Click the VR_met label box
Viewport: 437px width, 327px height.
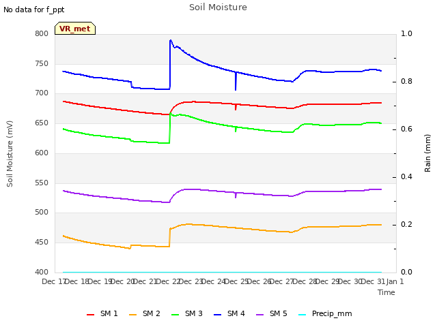75,29
